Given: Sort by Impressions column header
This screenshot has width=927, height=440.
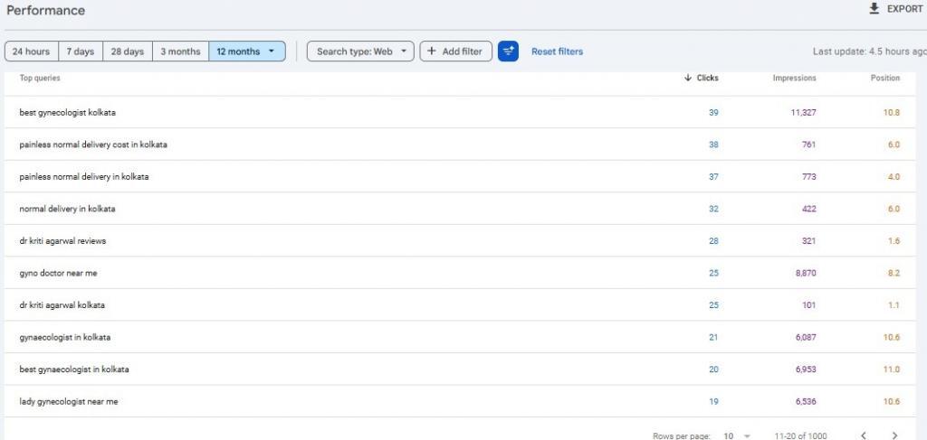Looking at the screenshot, I should click(x=794, y=78).
